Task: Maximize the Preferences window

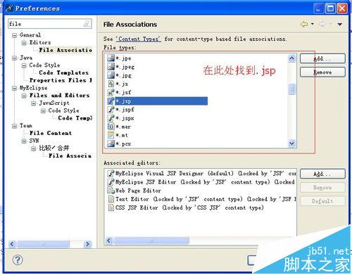Action: (330, 8)
